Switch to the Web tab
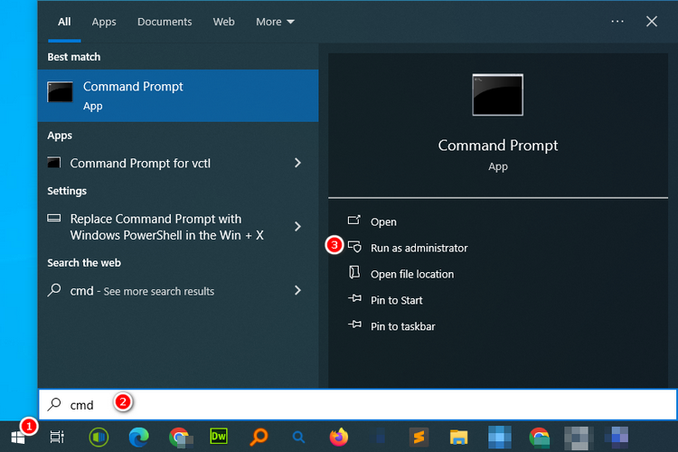The height and width of the screenshot is (452, 678). click(x=223, y=22)
